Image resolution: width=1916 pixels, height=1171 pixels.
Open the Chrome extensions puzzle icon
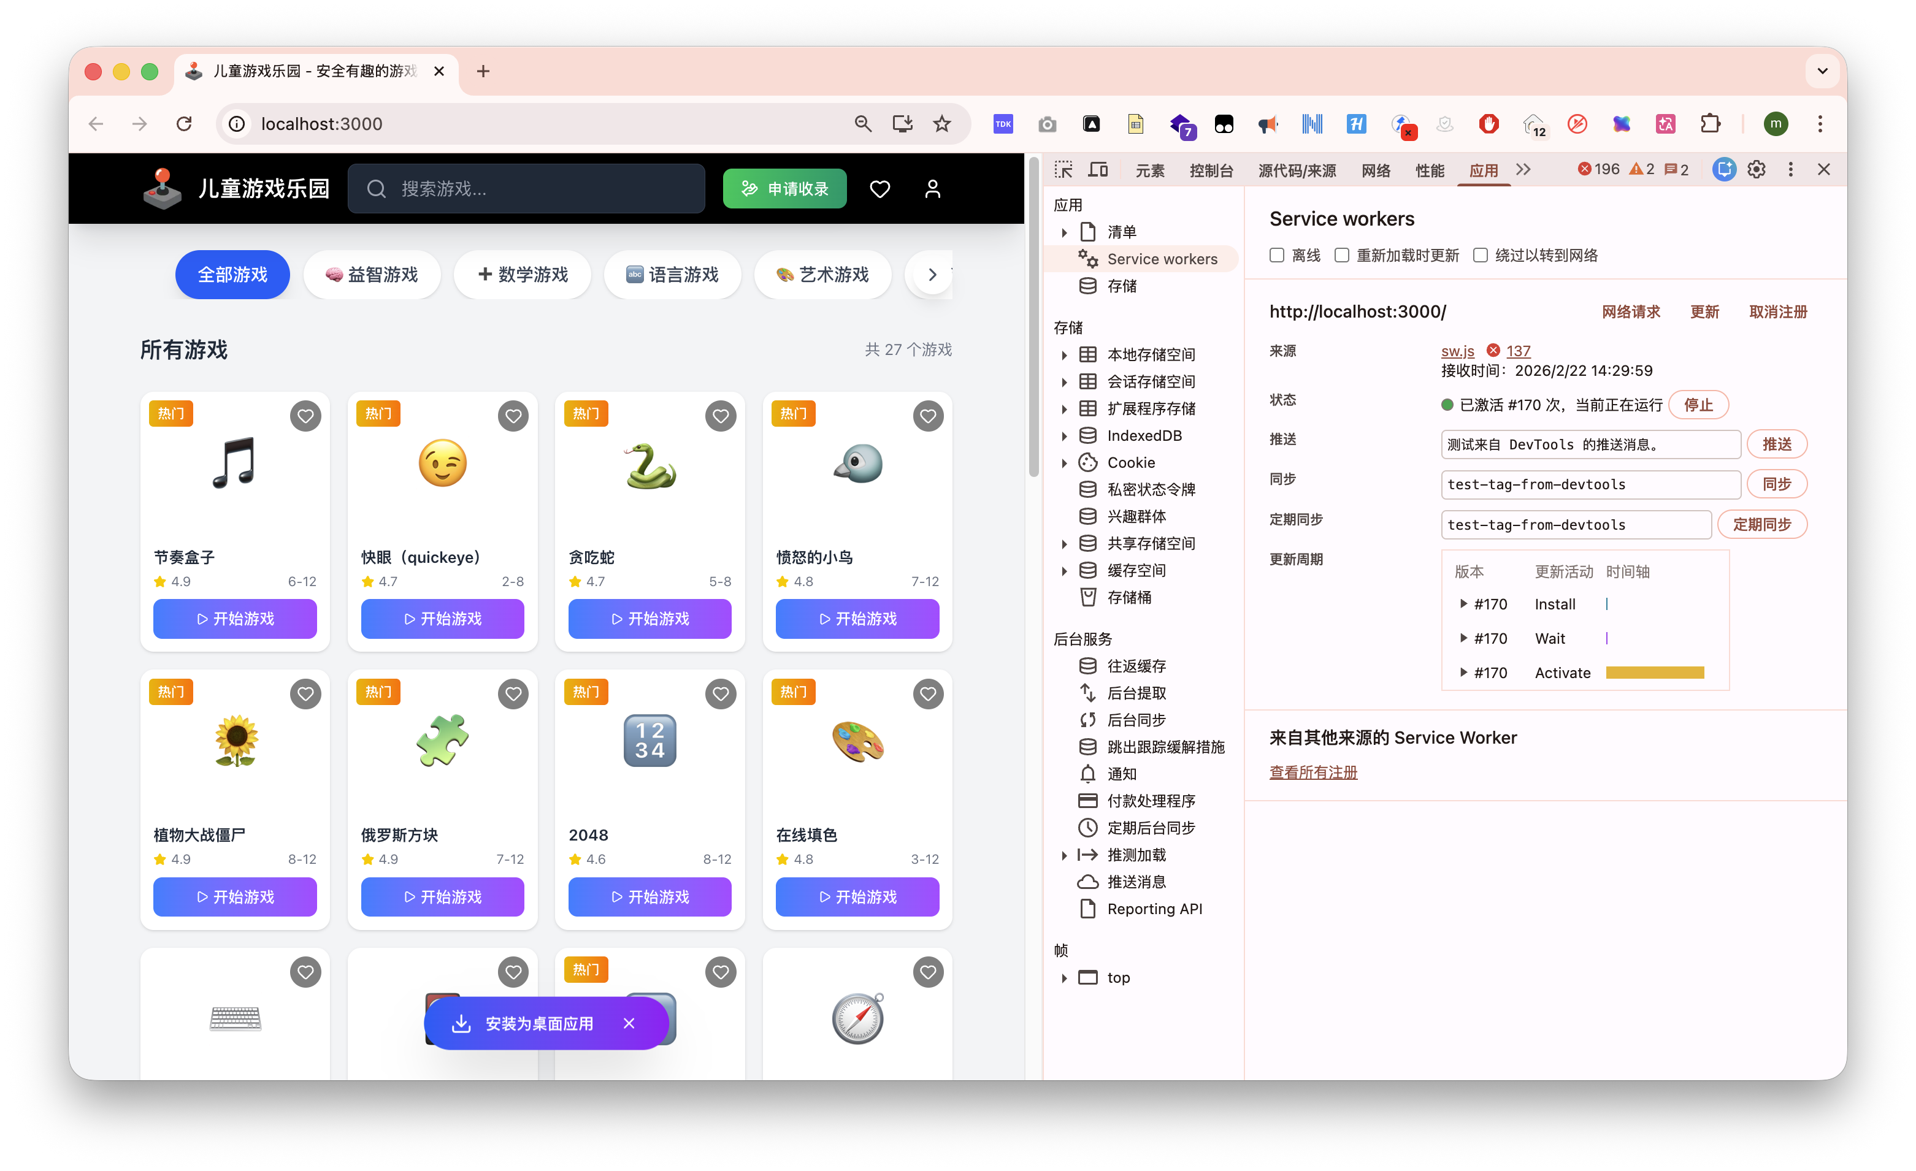click(x=1711, y=123)
